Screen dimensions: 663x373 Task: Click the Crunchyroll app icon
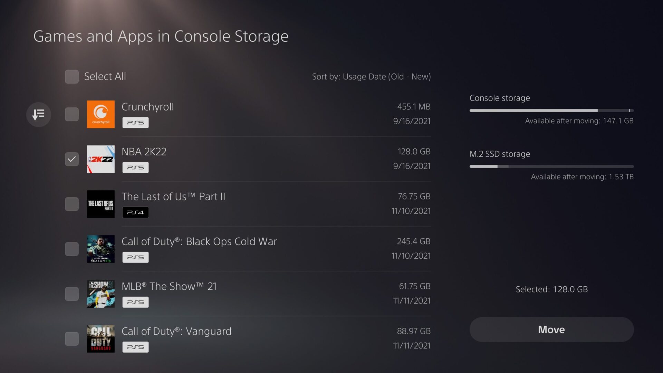(x=100, y=114)
